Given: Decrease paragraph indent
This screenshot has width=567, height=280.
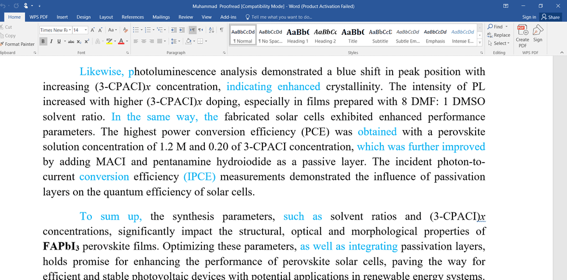Looking at the screenshot, I should (173, 30).
